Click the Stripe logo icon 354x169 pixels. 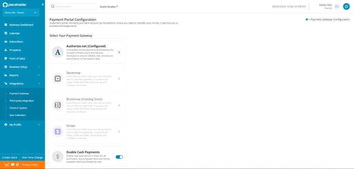(58, 132)
